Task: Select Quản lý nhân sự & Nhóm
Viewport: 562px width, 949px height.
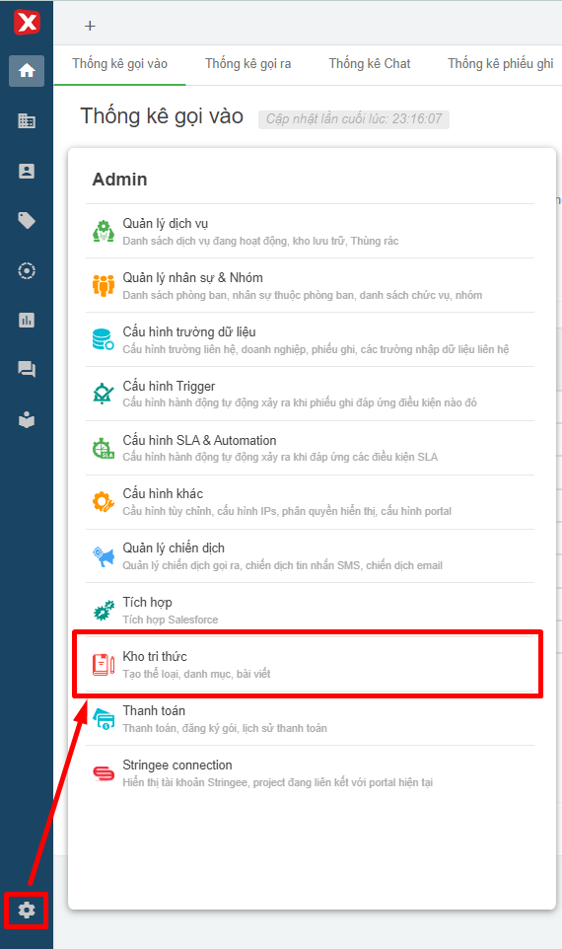Action: (310, 286)
